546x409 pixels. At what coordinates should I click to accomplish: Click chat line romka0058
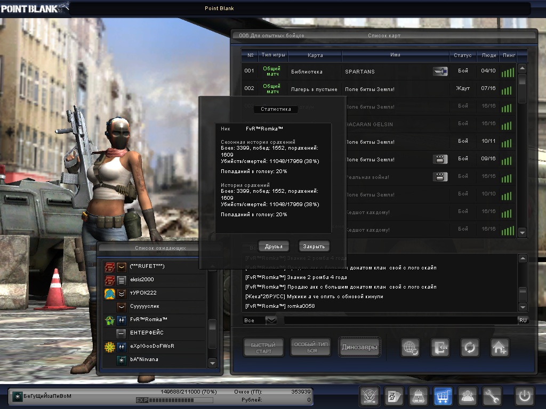(280, 306)
